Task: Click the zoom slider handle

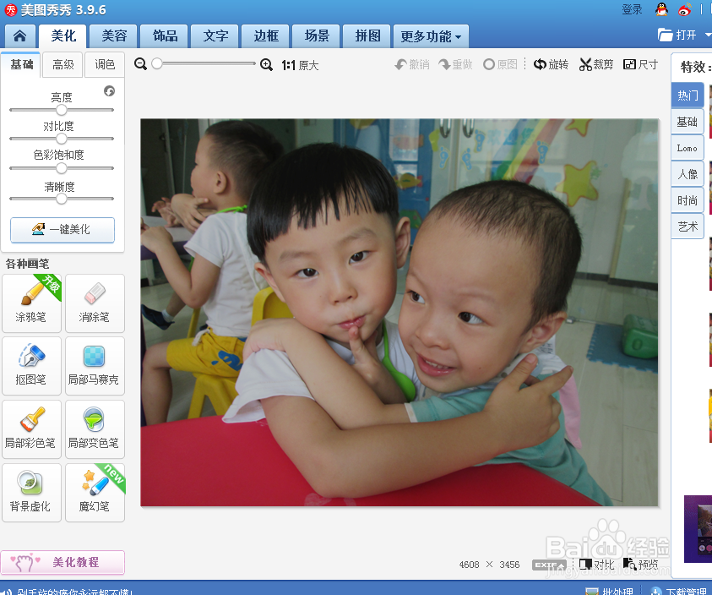Action: 156,63
